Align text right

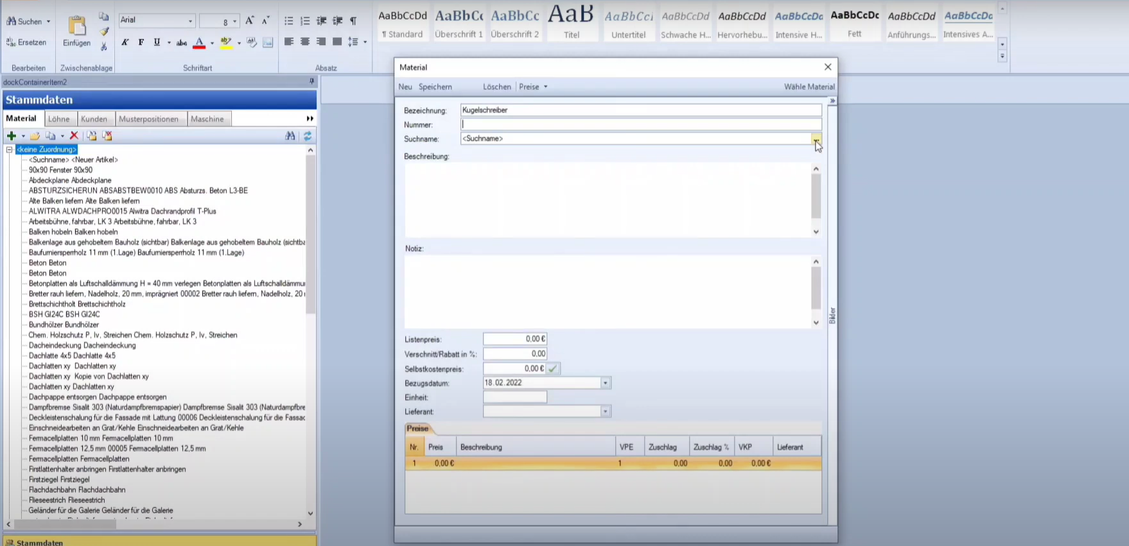pos(321,42)
